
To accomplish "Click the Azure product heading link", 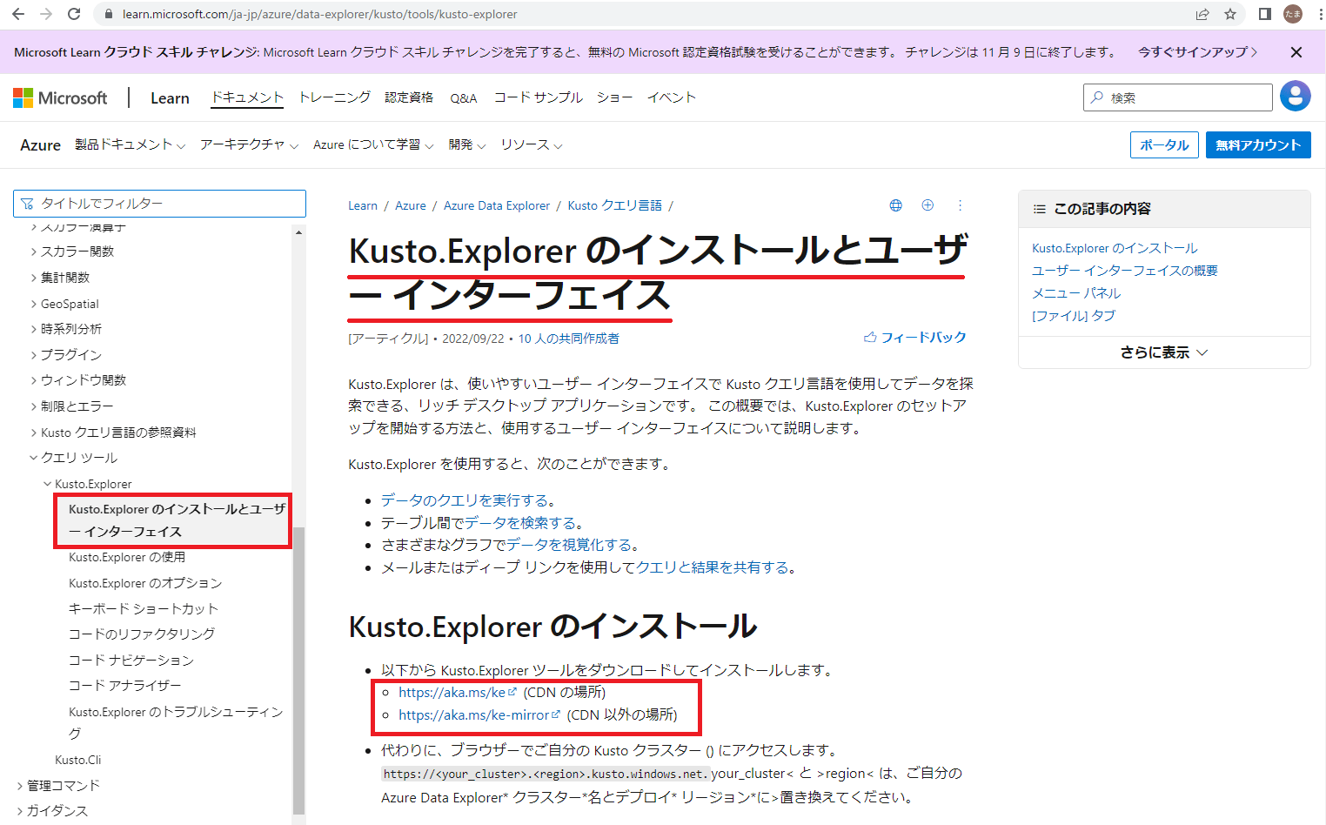I will click(x=41, y=145).
